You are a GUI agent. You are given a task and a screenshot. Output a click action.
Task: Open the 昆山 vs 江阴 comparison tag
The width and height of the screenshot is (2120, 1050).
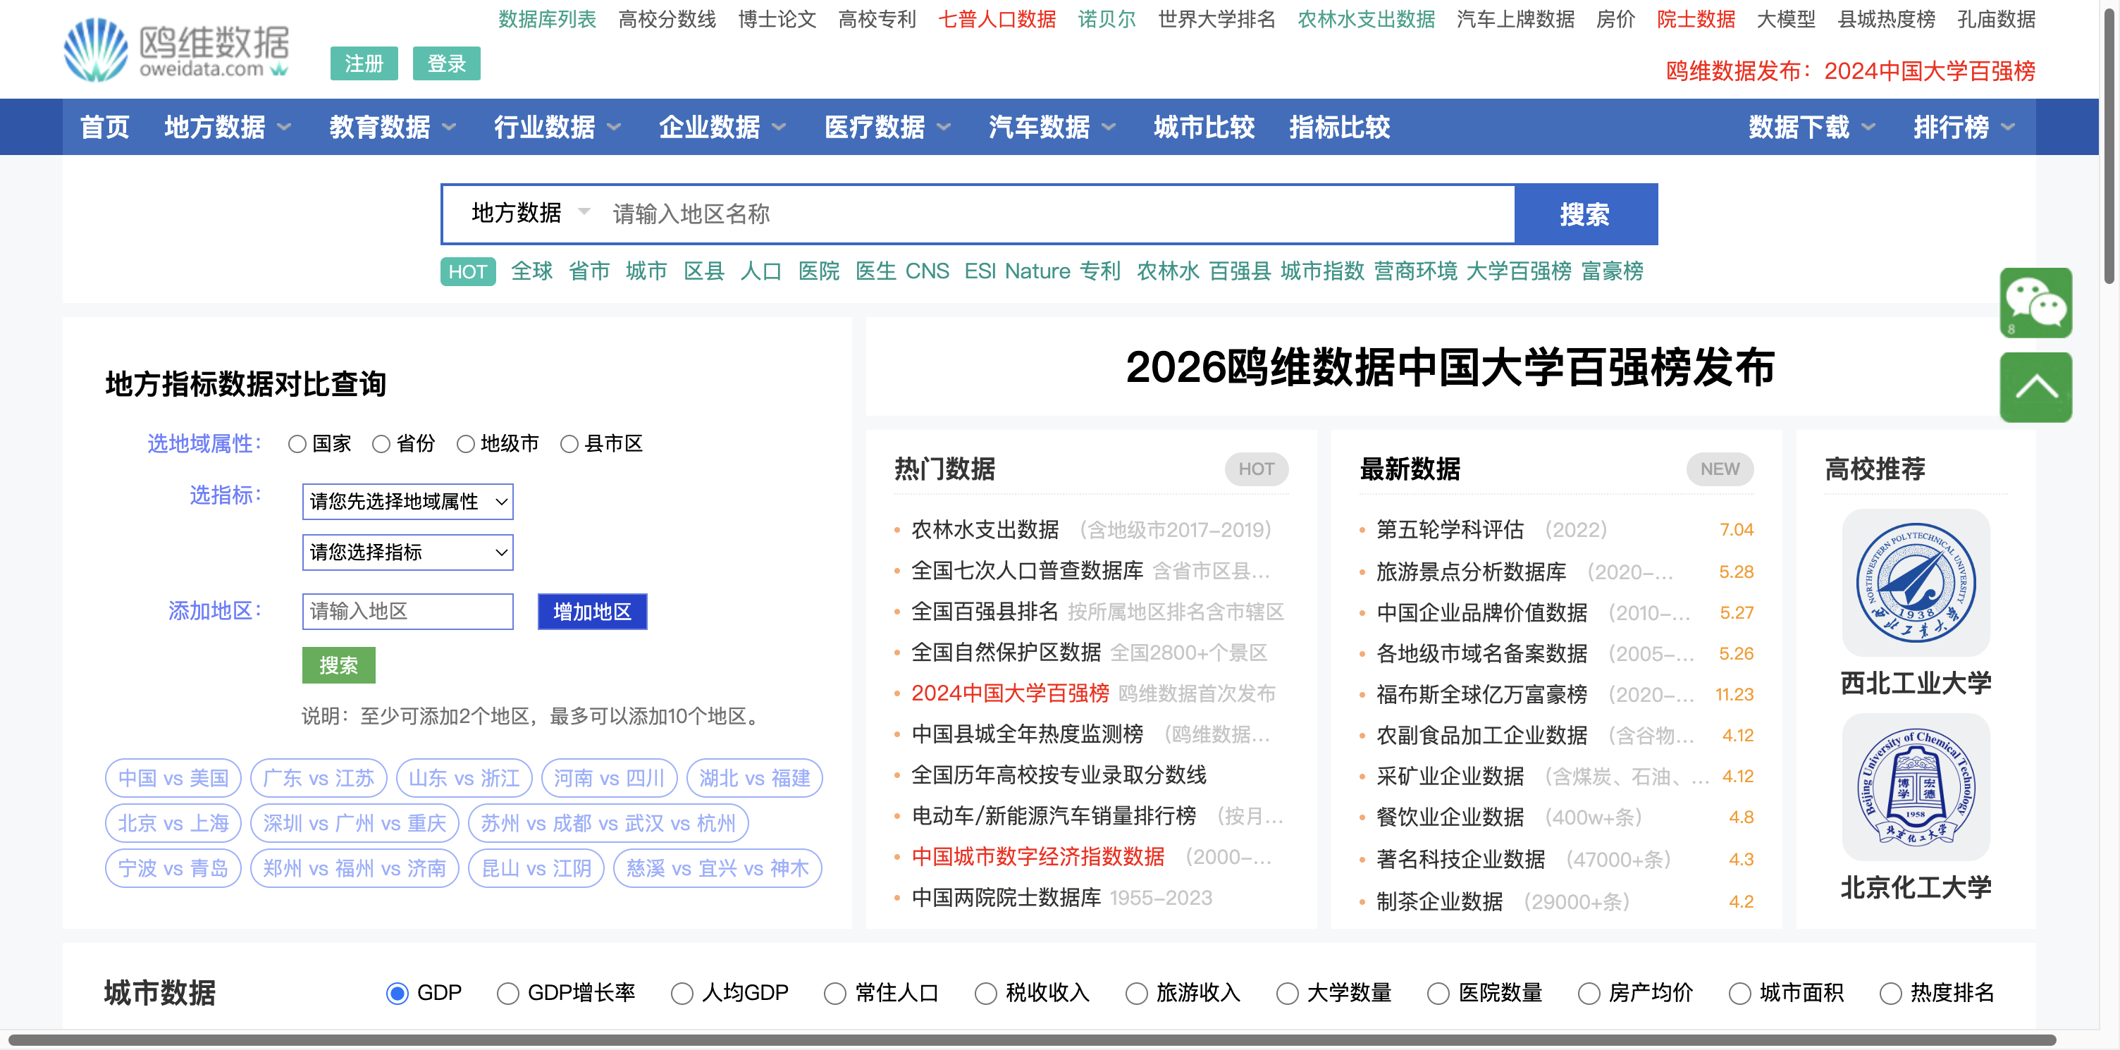(536, 868)
